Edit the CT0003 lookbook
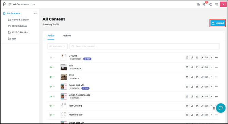Image resolution: width=228 pixels, height=124 pixels. (205, 58)
